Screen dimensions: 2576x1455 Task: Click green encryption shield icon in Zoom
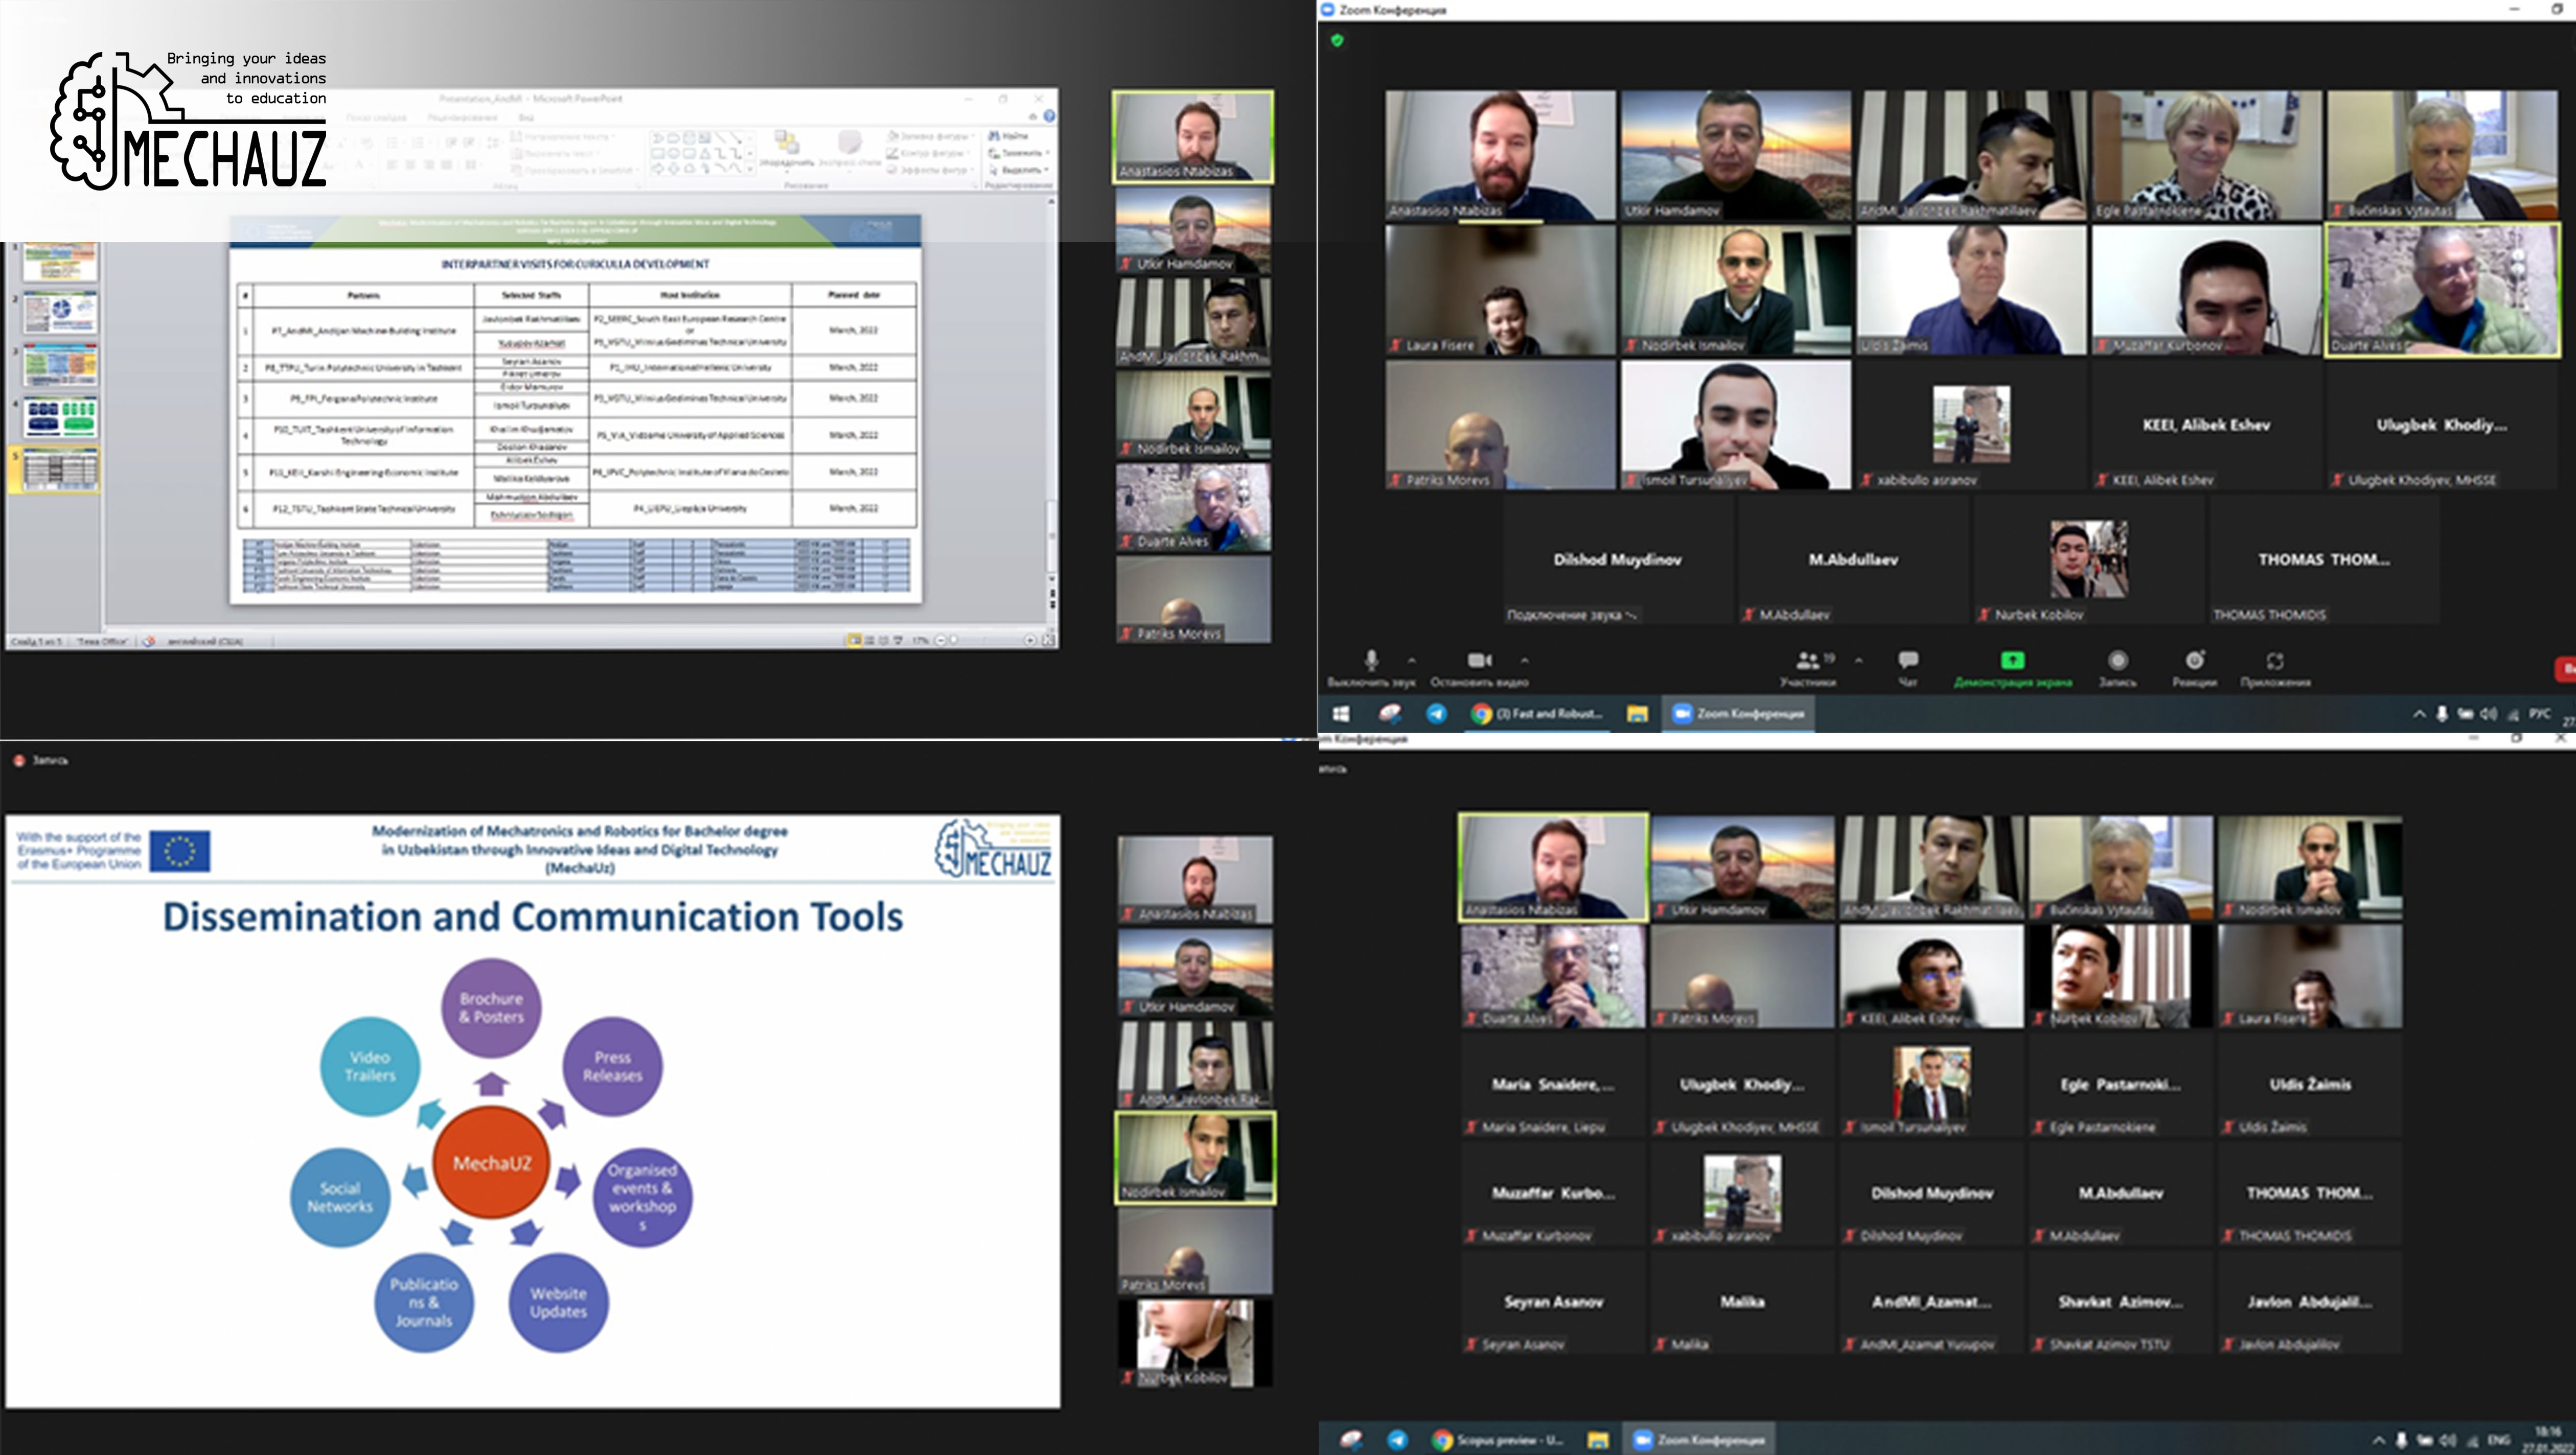tap(1337, 40)
